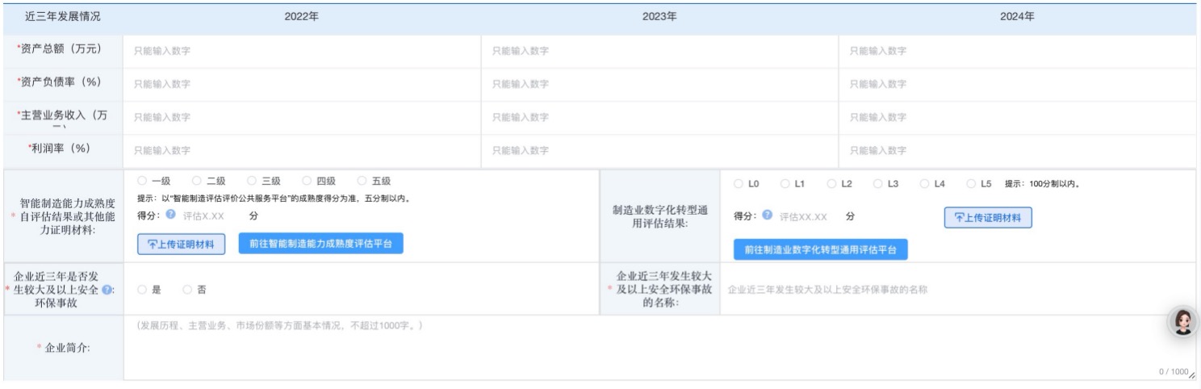The image size is (1201, 389).
Task: Click 上传证明材料 in 数字化转型 section
Action: point(988,218)
